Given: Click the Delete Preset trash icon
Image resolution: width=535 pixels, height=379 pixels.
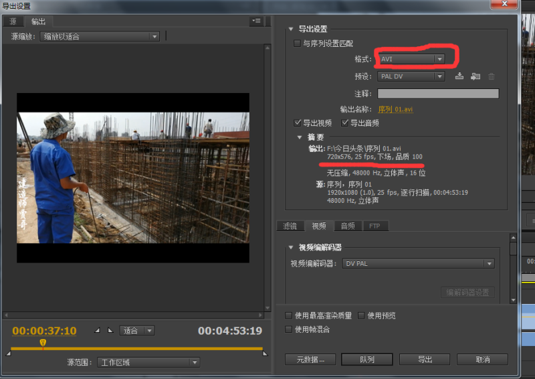Looking at the screenshot, I should 492,76.
